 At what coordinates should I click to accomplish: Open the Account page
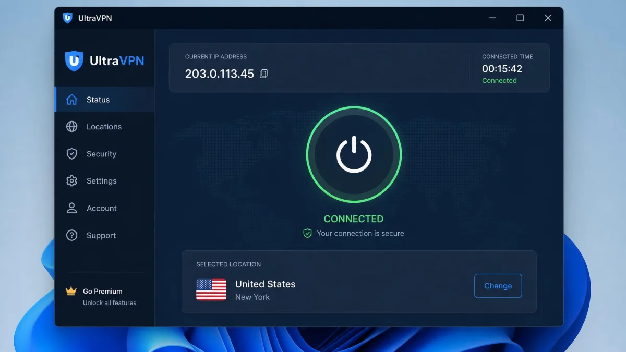point(104,208)
